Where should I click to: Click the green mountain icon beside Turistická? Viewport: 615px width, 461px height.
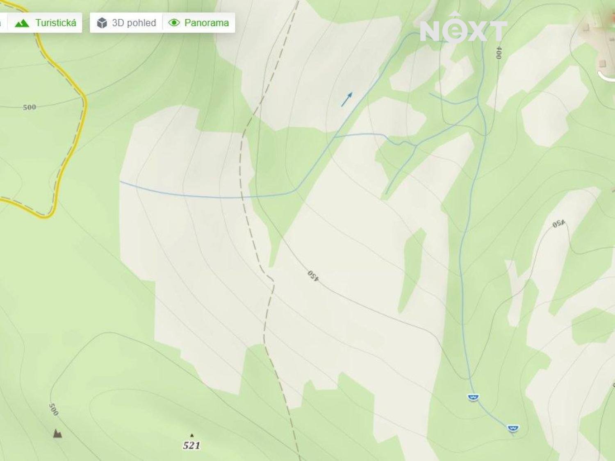tap(22, 23)
